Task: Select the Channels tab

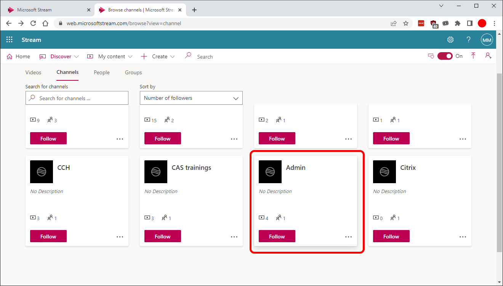Action: [x=67, y=72]
